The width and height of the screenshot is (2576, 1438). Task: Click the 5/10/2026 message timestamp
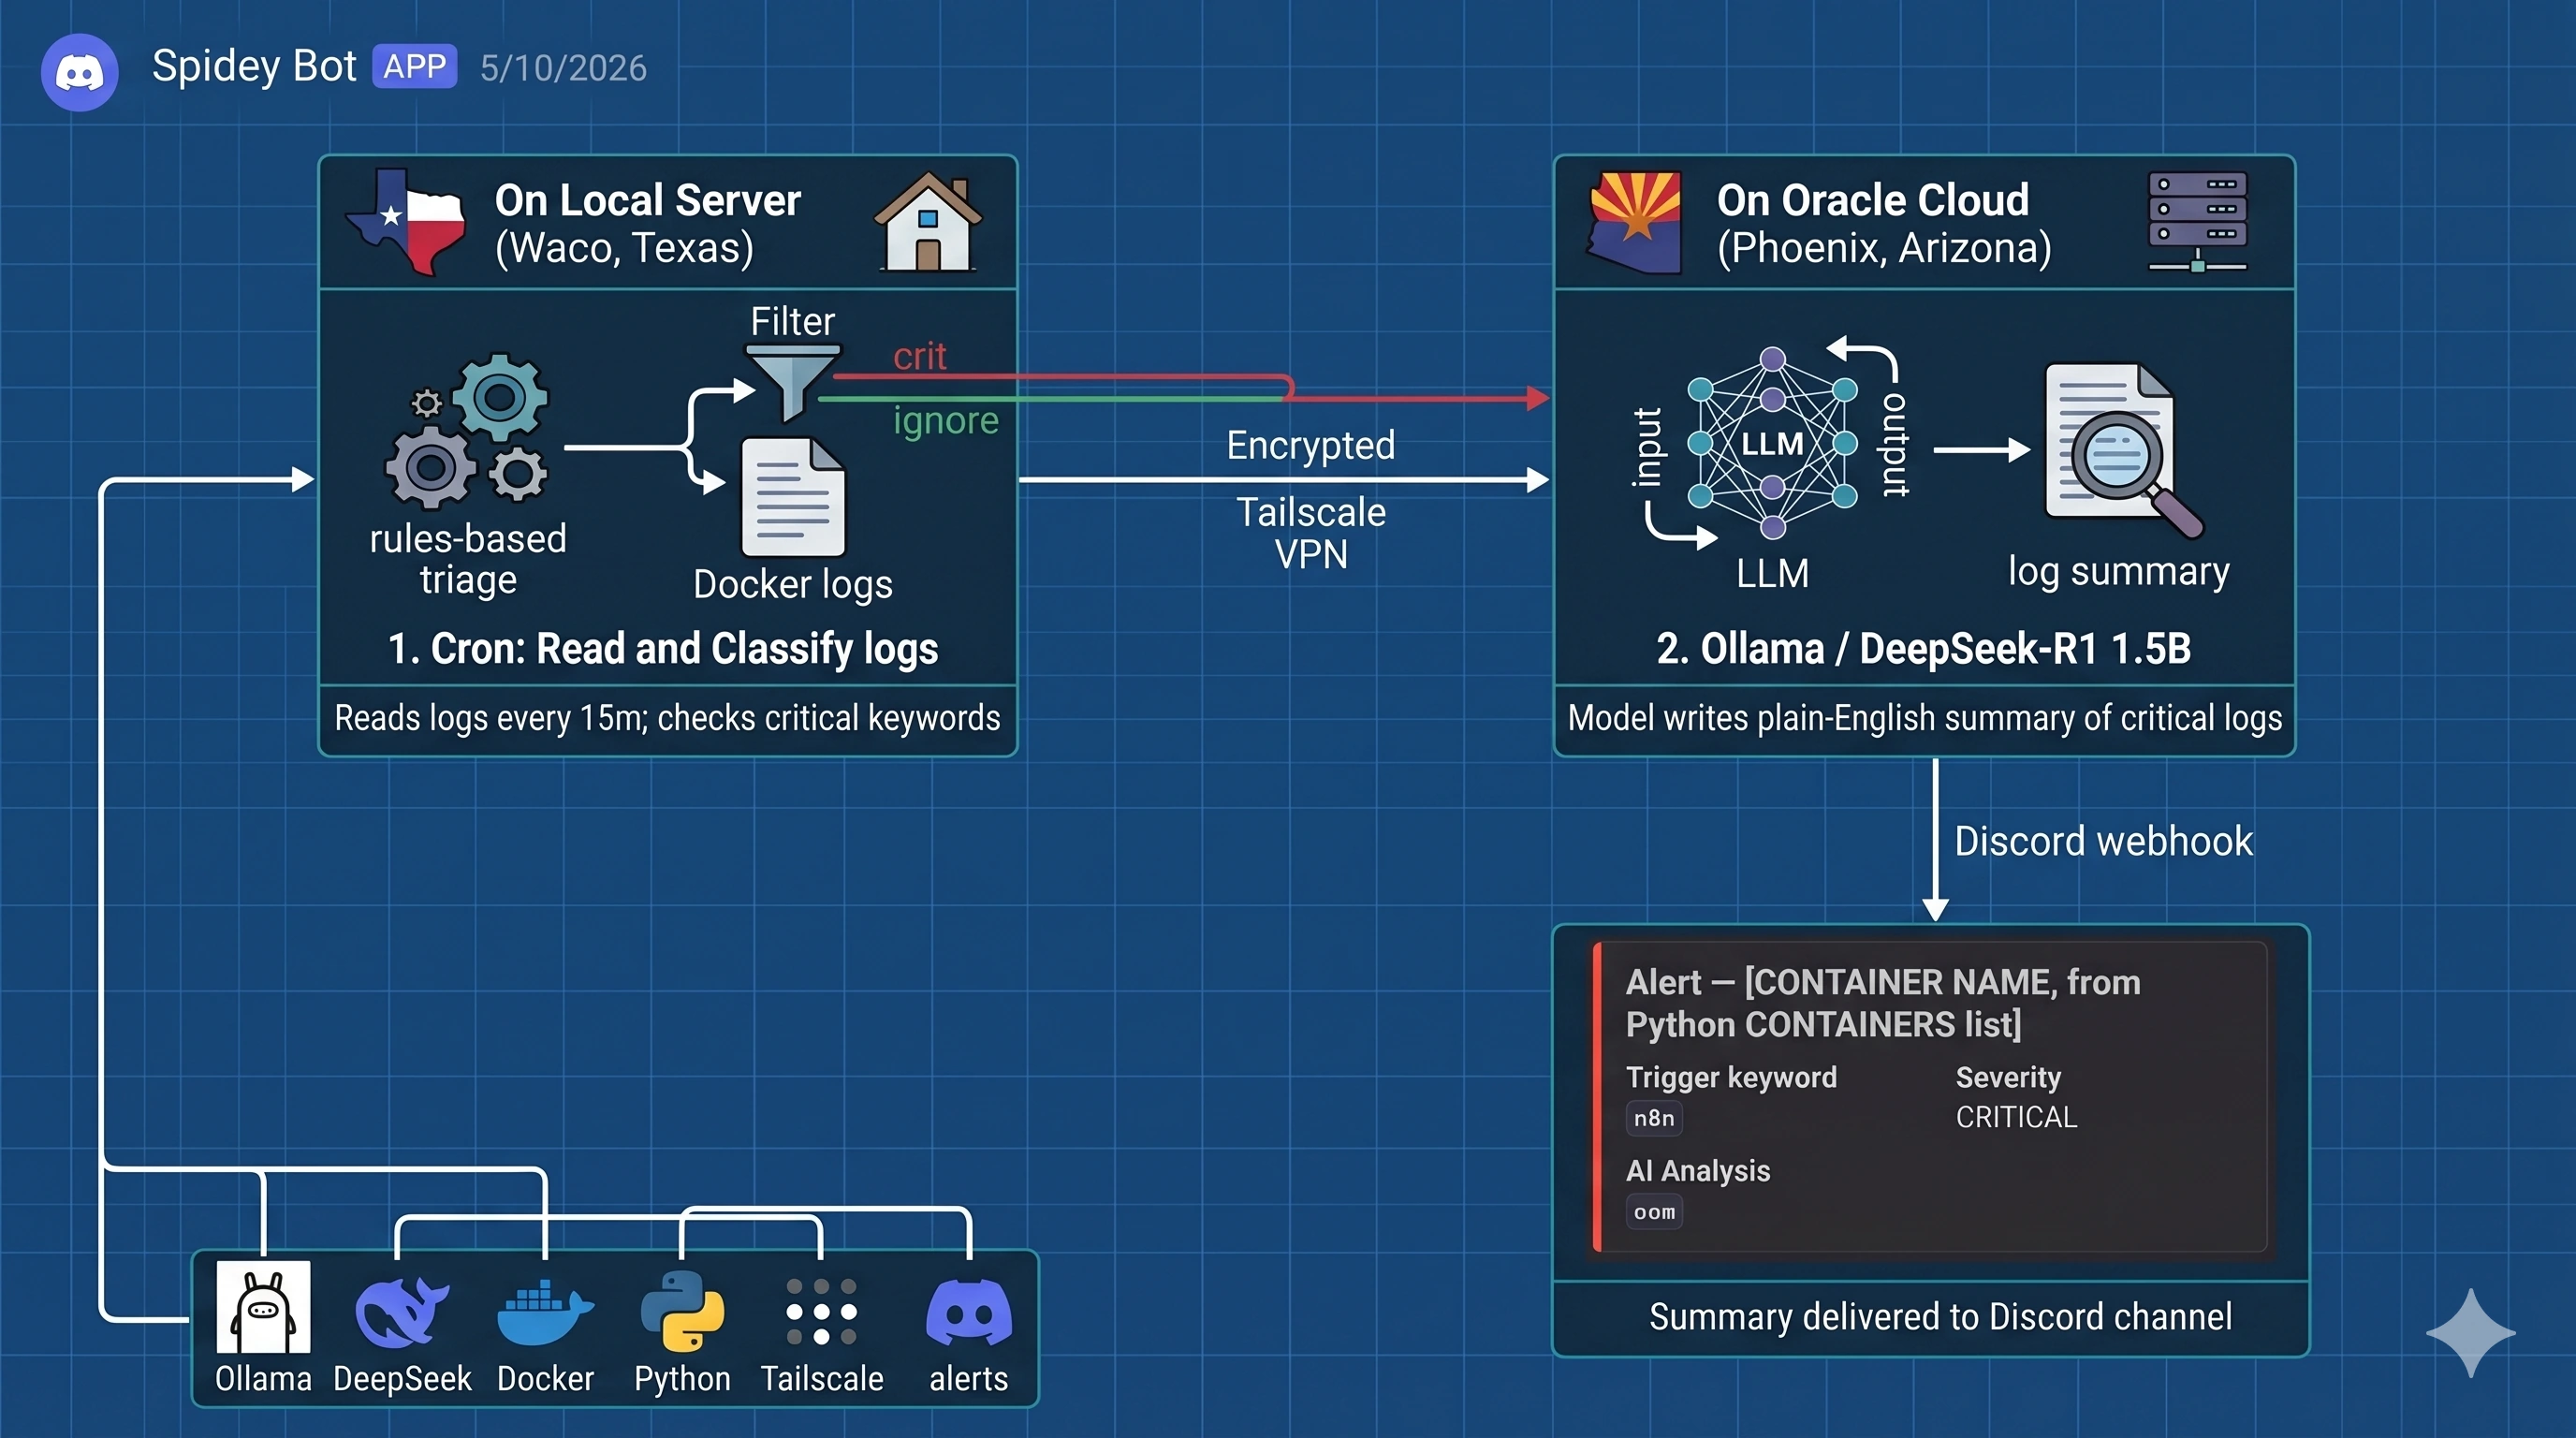tap(563, 68)
